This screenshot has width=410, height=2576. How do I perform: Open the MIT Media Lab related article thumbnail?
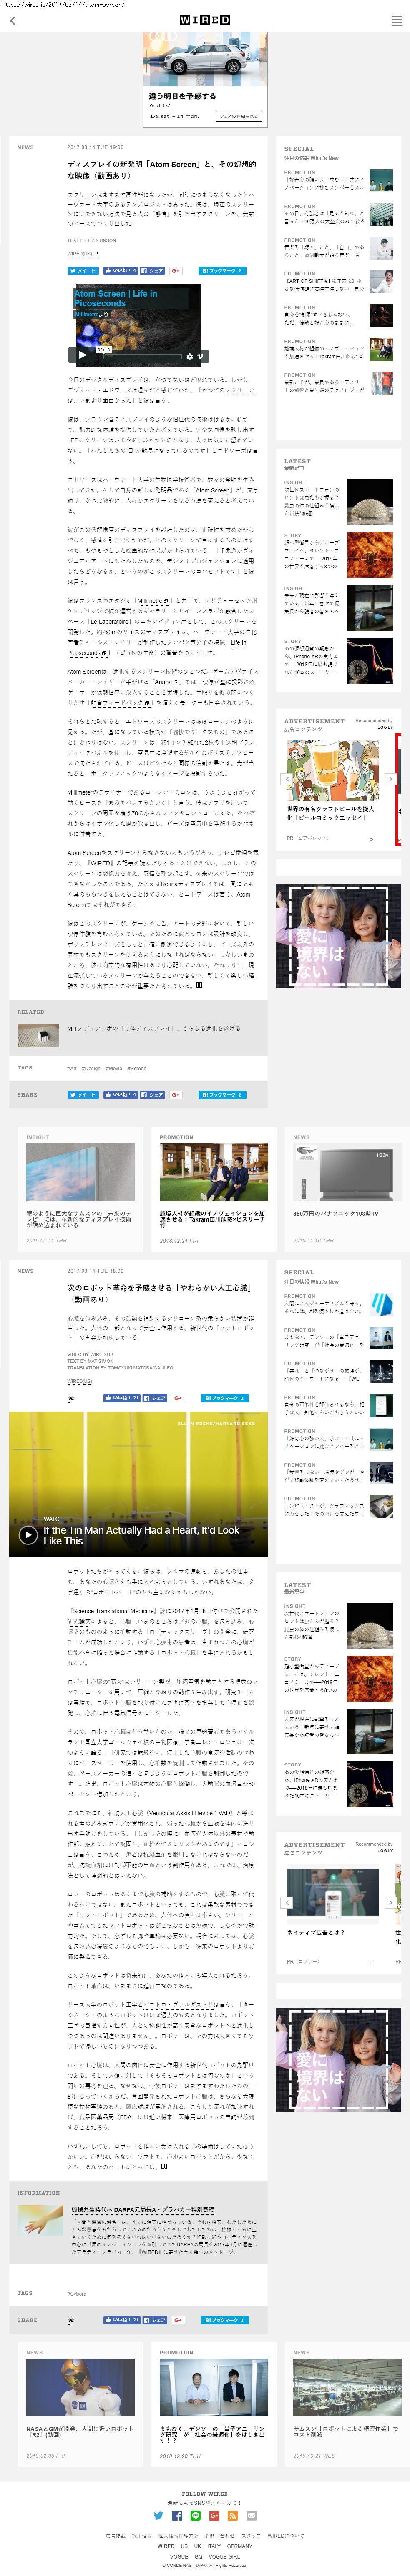(x=38, y=1034)
